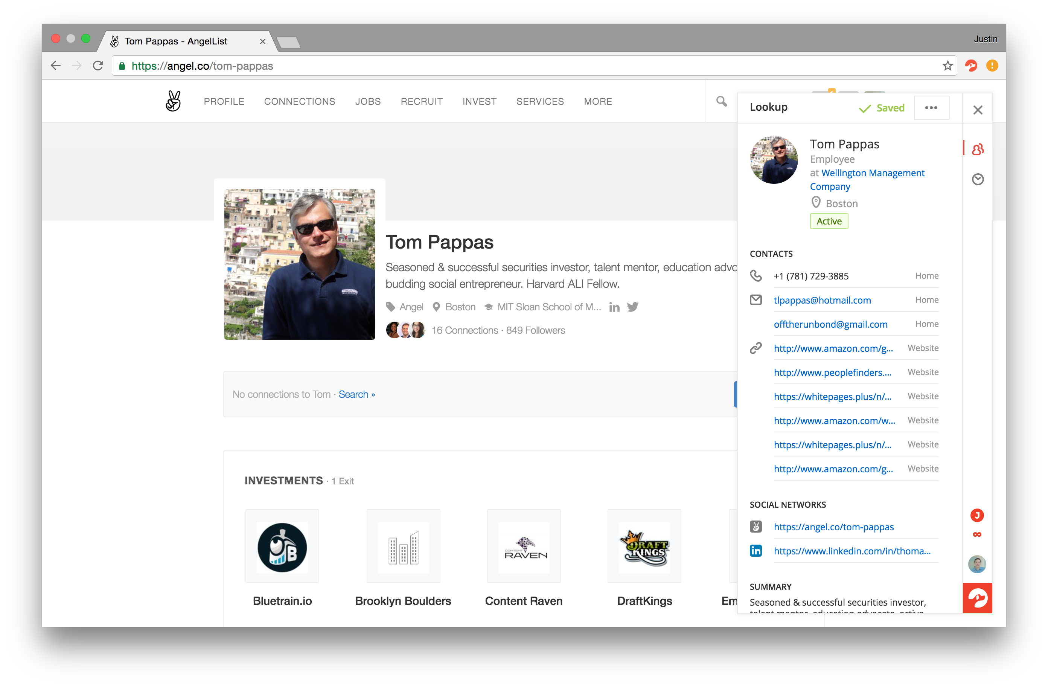
Task: Click the Active status badge
Action: coord(829,221)
